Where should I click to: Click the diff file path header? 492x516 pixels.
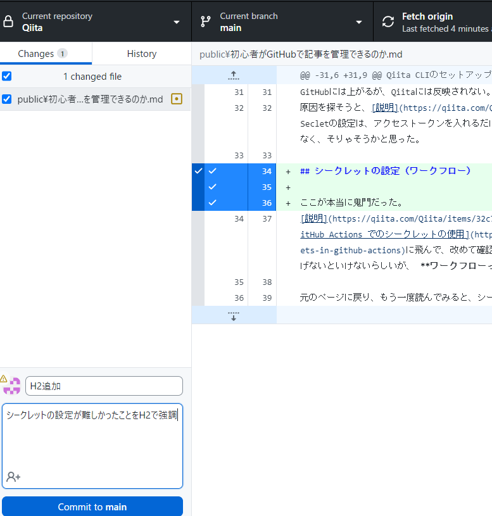click(301, 54)
